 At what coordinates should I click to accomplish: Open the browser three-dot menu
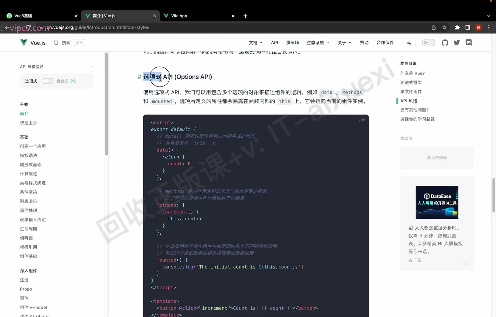(489, 27)
